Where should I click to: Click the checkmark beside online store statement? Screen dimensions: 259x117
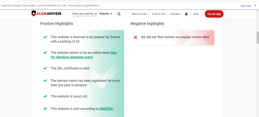(x=45, y=53)
